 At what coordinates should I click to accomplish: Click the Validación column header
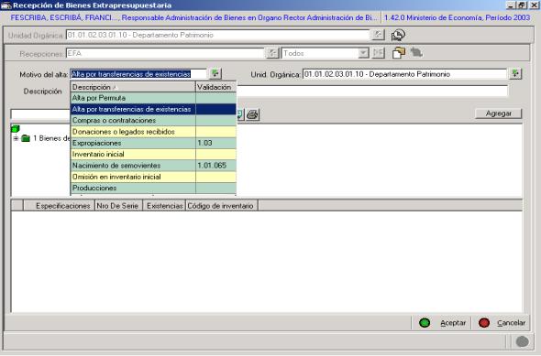216,87
